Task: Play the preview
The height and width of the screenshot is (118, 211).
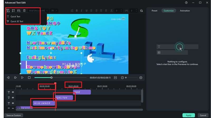Action: (x=22, y=78)
